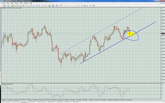Open the Arrows dropdown arrow
Screen dimensions: 165x103
tap(91, 6)
